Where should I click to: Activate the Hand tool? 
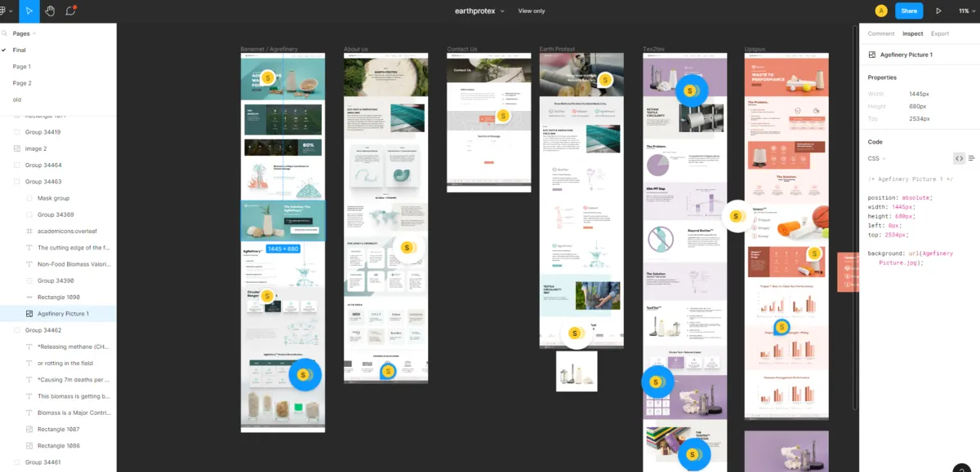(x=50, y=11)
